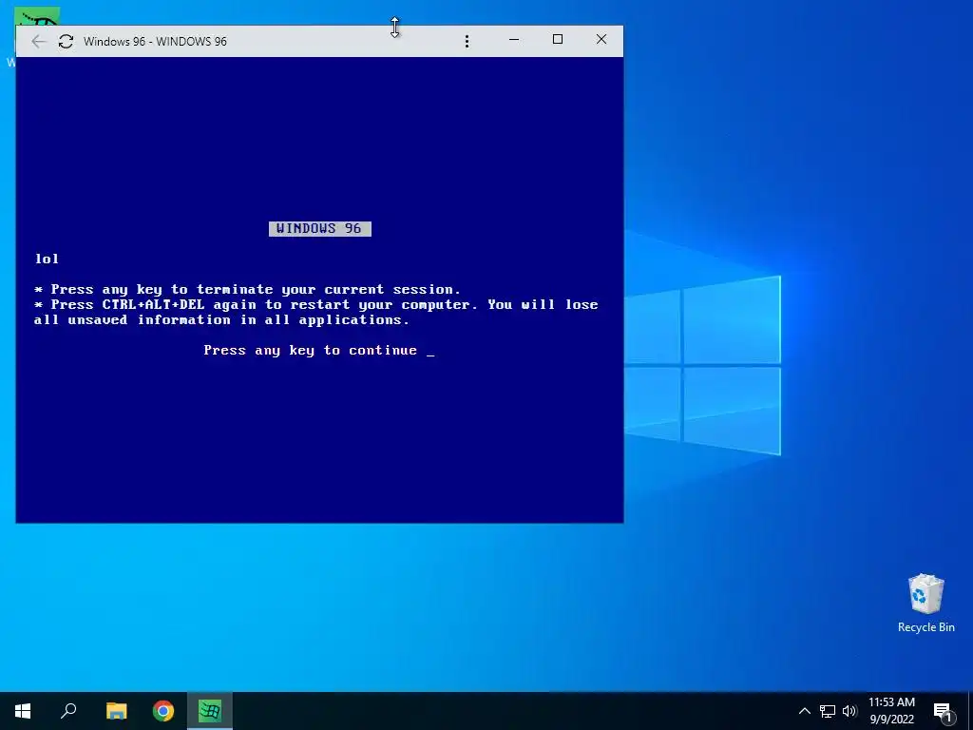The width and height of the screenshot is (973, 730).
Task: Click 'Press any key to continue' prompt
Action: coord(319,351)
